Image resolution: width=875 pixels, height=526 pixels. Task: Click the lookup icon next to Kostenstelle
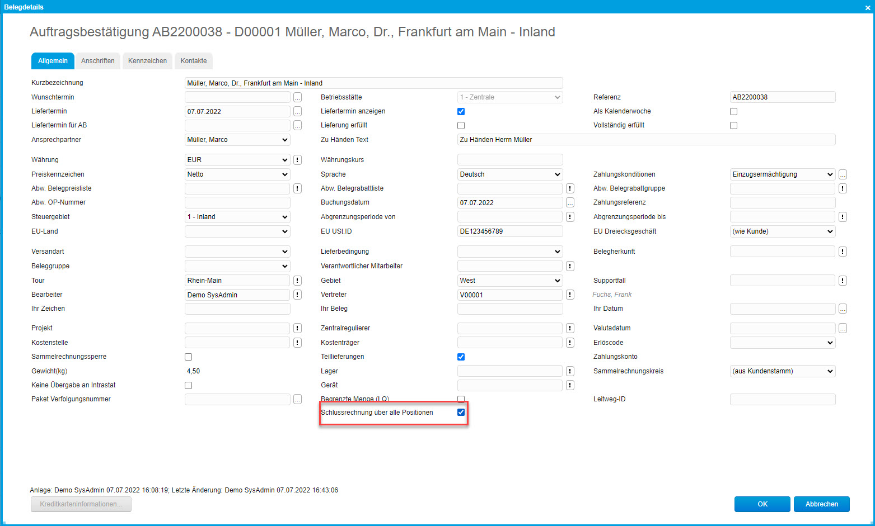point(297,343)
